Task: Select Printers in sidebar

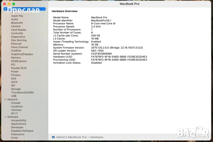Action: [16, 75]
